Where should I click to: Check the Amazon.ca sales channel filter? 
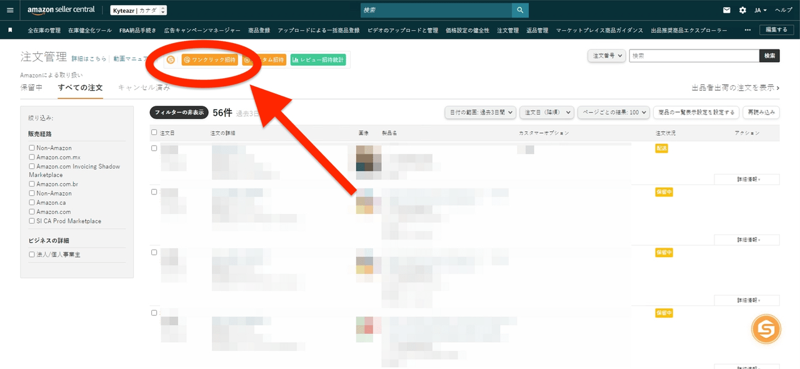click(32, 203)
